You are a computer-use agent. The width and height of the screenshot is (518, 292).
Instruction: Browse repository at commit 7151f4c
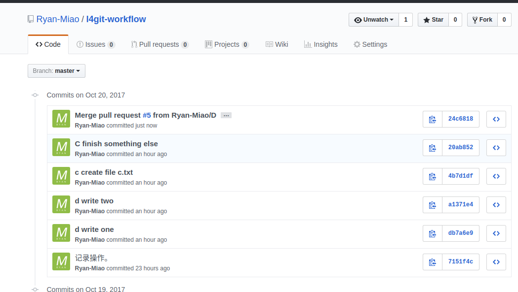pos(496,262)
